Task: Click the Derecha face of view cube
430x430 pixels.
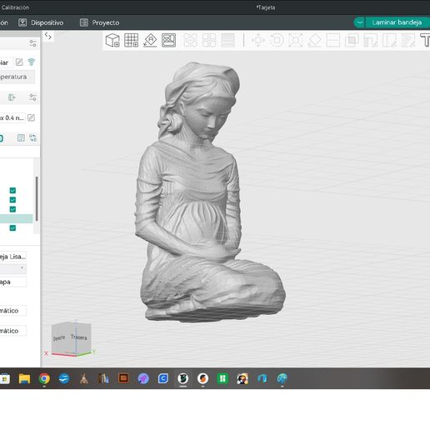Action: tap(59, 338)
